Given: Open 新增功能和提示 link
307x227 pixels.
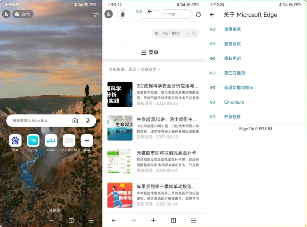Looking at the screenshot, I should (239, 88).
